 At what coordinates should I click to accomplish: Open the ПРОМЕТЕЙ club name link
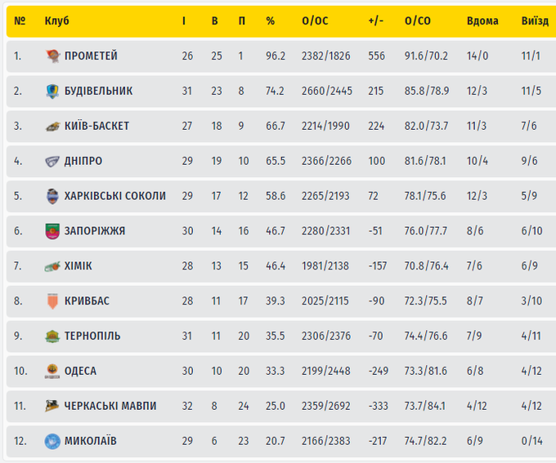(x=91, y=56)
